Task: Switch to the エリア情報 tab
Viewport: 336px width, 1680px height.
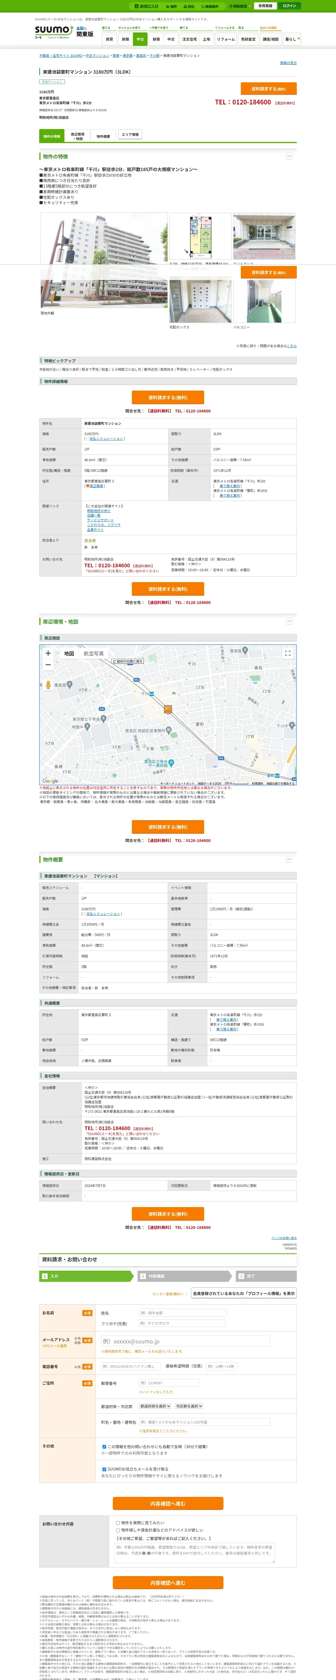Action: click(130, 135)
